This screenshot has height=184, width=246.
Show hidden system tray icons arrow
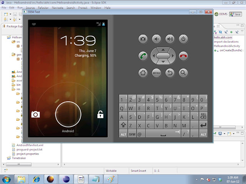click(196, 179)
